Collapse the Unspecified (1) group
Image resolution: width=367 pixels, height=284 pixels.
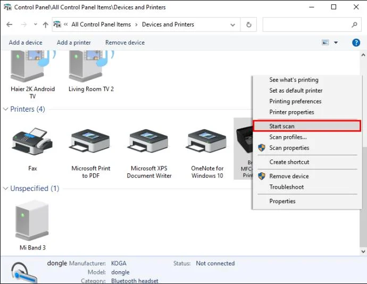tap(6, 188)
